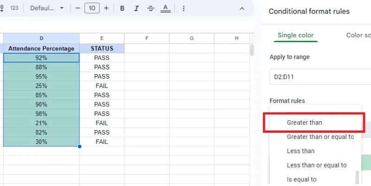Click the PASS status next to 92%

[102, 58]
